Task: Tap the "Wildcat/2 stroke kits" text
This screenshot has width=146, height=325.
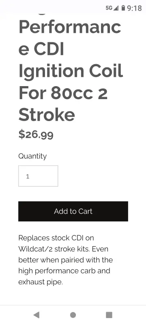Action: coord(54,249)
